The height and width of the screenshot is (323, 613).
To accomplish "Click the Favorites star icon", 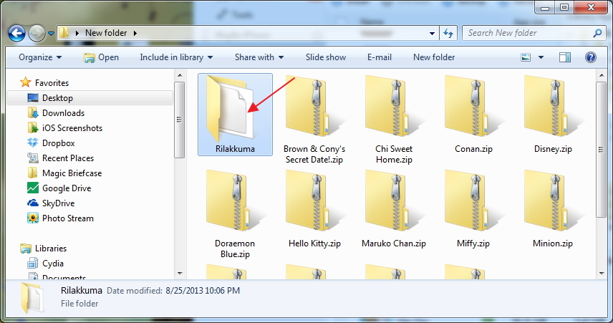I will pyautogui.click(x=25, y=82).
